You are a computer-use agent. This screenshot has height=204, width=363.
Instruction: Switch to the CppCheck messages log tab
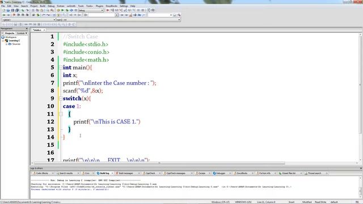[176, 173]
